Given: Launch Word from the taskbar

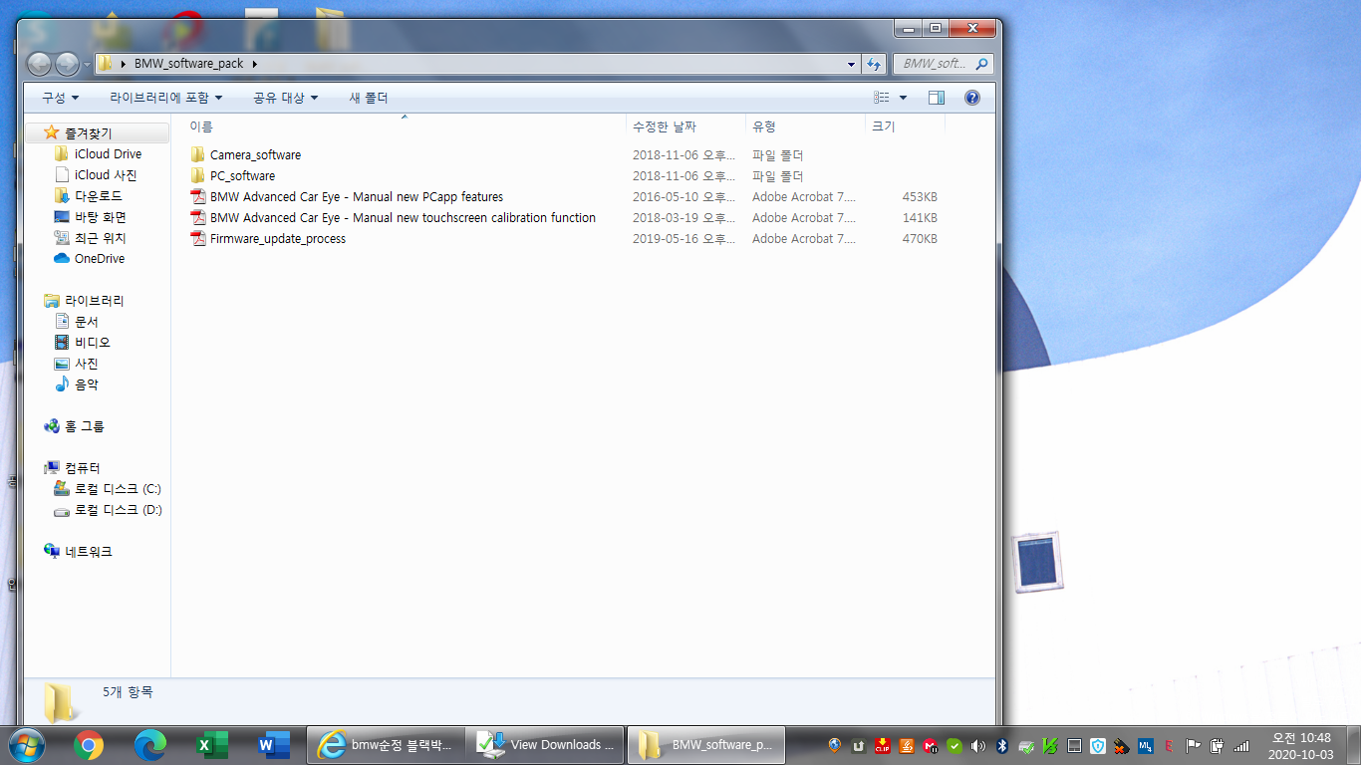Looking at the screenshot, I should click(274, 745).
